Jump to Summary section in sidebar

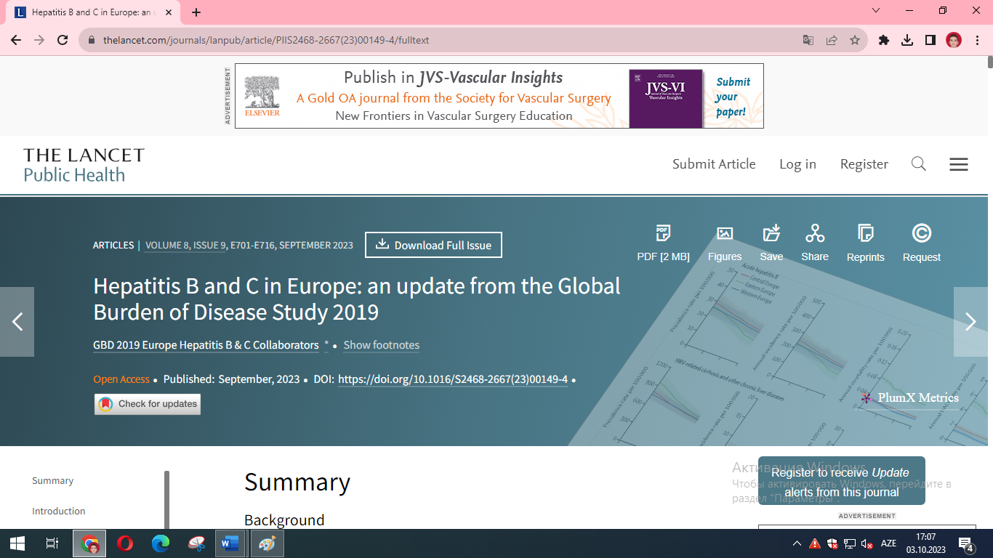pyautogui.click(x=52, y=481)
